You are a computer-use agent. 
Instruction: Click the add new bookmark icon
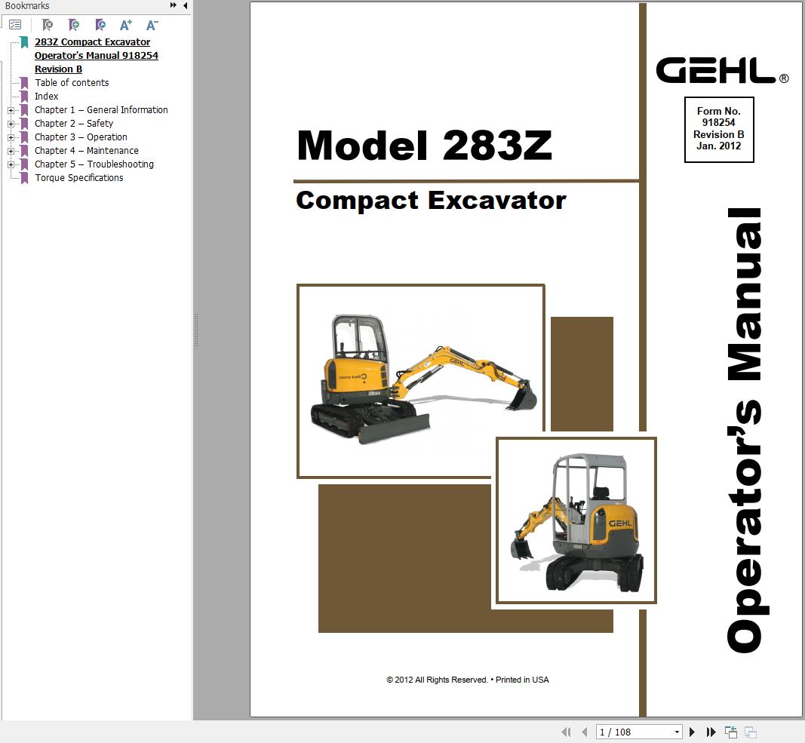[x=74, y=24]
